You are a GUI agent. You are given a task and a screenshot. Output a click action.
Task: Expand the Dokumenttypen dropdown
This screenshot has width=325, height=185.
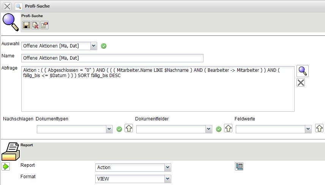point(109,129)
